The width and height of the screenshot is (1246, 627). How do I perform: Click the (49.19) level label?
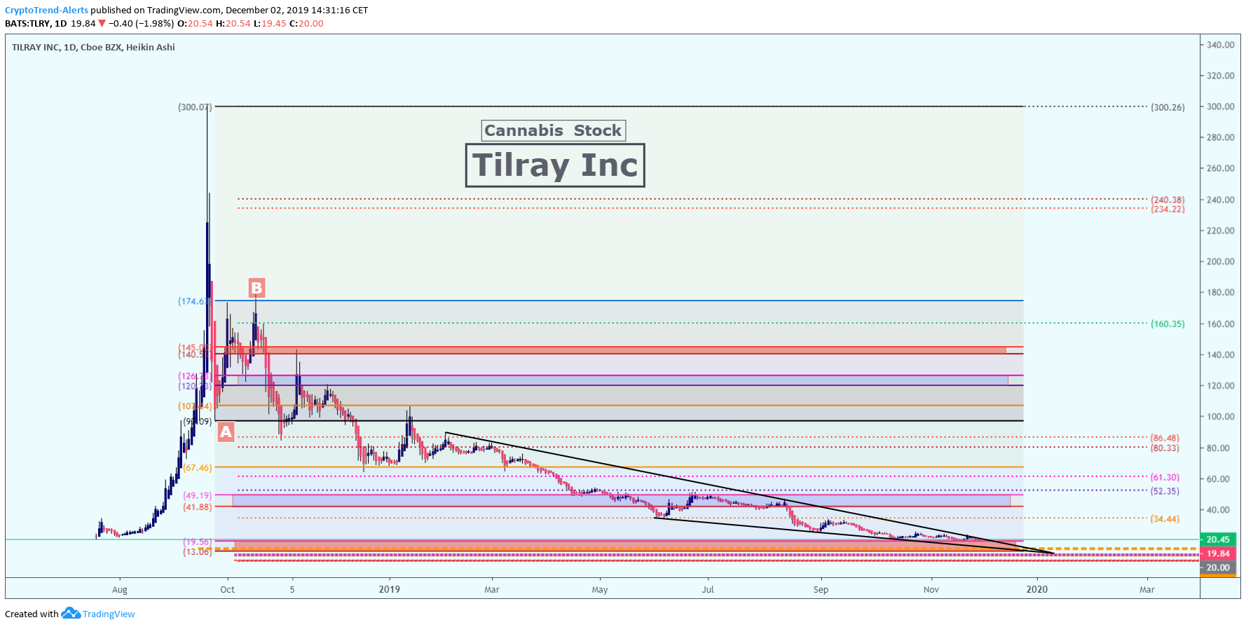click(198, 495)
